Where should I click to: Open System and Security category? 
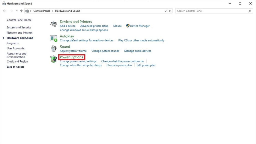click(x=19, y=27)
